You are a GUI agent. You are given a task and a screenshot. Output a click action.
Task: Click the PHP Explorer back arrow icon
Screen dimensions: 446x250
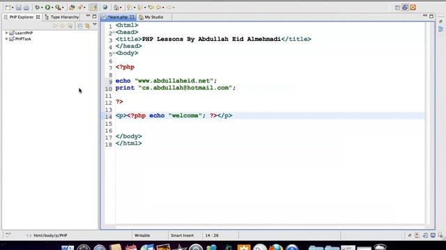click(54, 26)
